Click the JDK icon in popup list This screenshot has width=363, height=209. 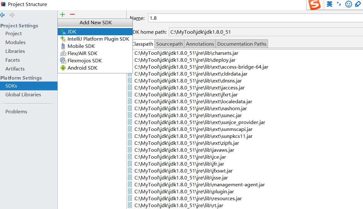coord(63,32)
